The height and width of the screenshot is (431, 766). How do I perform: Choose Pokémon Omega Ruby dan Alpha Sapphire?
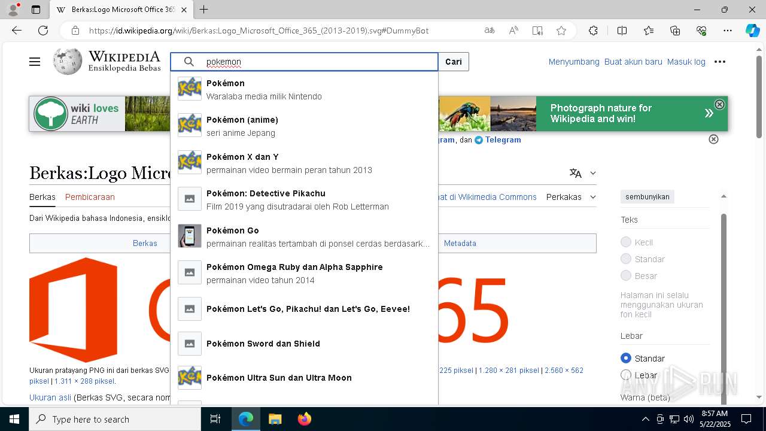coord(305,273)
